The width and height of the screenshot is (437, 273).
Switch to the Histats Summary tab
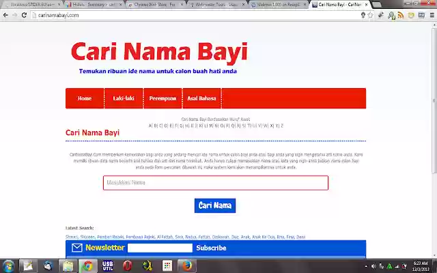point(94,5)
